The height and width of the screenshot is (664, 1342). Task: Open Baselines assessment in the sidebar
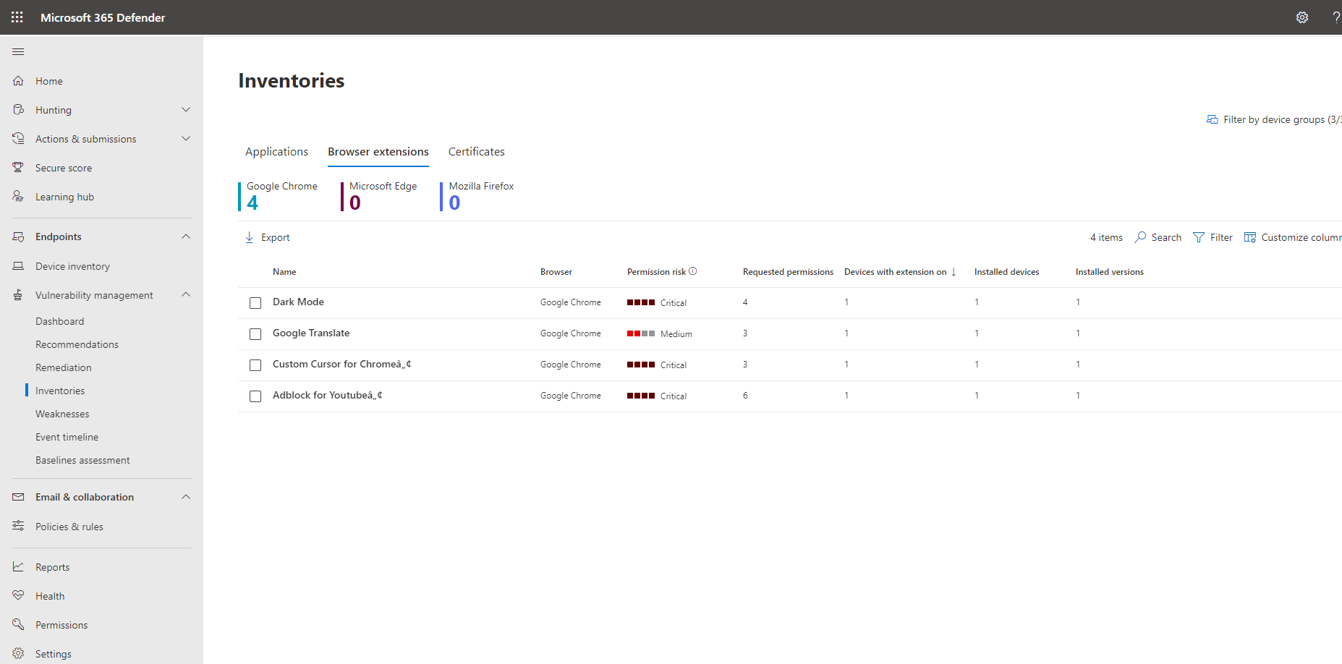(82, 460)
